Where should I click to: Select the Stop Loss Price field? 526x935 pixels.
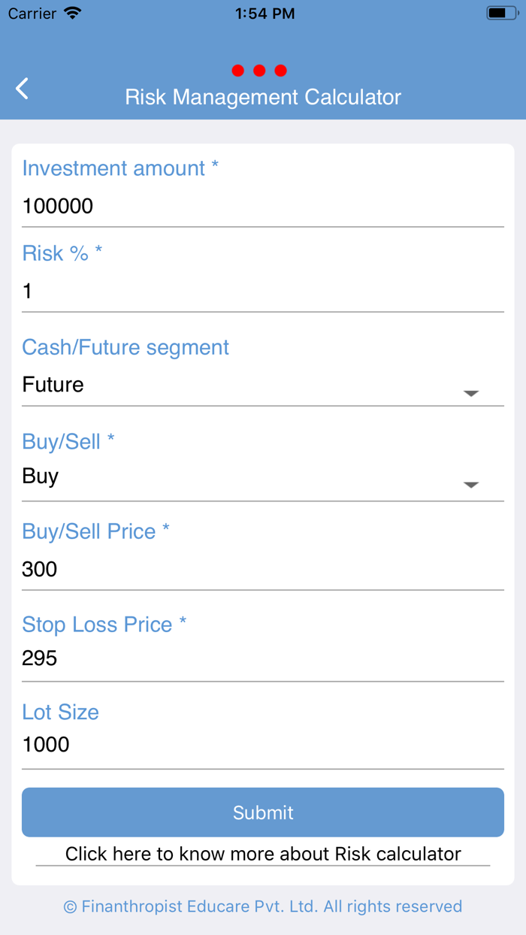263,658
